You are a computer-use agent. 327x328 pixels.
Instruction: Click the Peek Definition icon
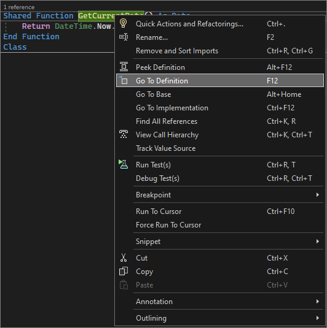point(124,67)
